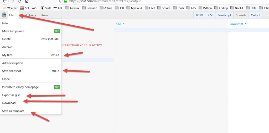Reload the page with the refresh icon
Image resolution: width=269 pixels, height=133 pixels.
coord(19,1)
